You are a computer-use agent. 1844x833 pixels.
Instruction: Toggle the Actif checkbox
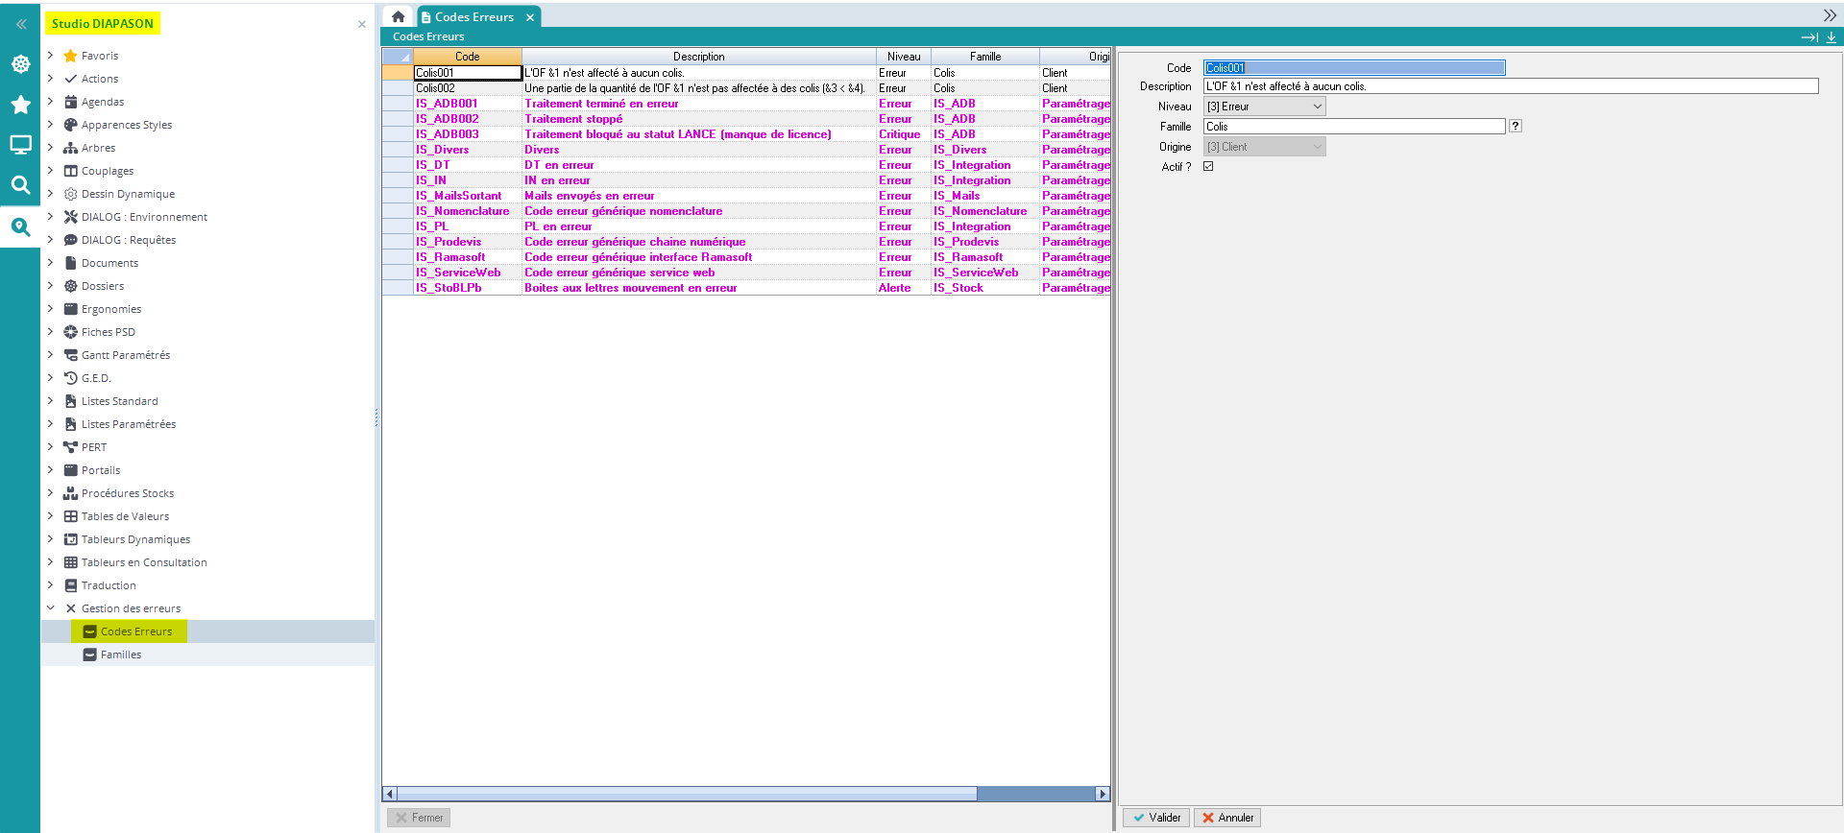[1208, 166]
